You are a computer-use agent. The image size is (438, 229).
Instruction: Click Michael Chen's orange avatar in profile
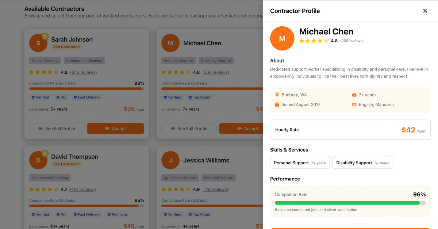(x=282, y=38)
